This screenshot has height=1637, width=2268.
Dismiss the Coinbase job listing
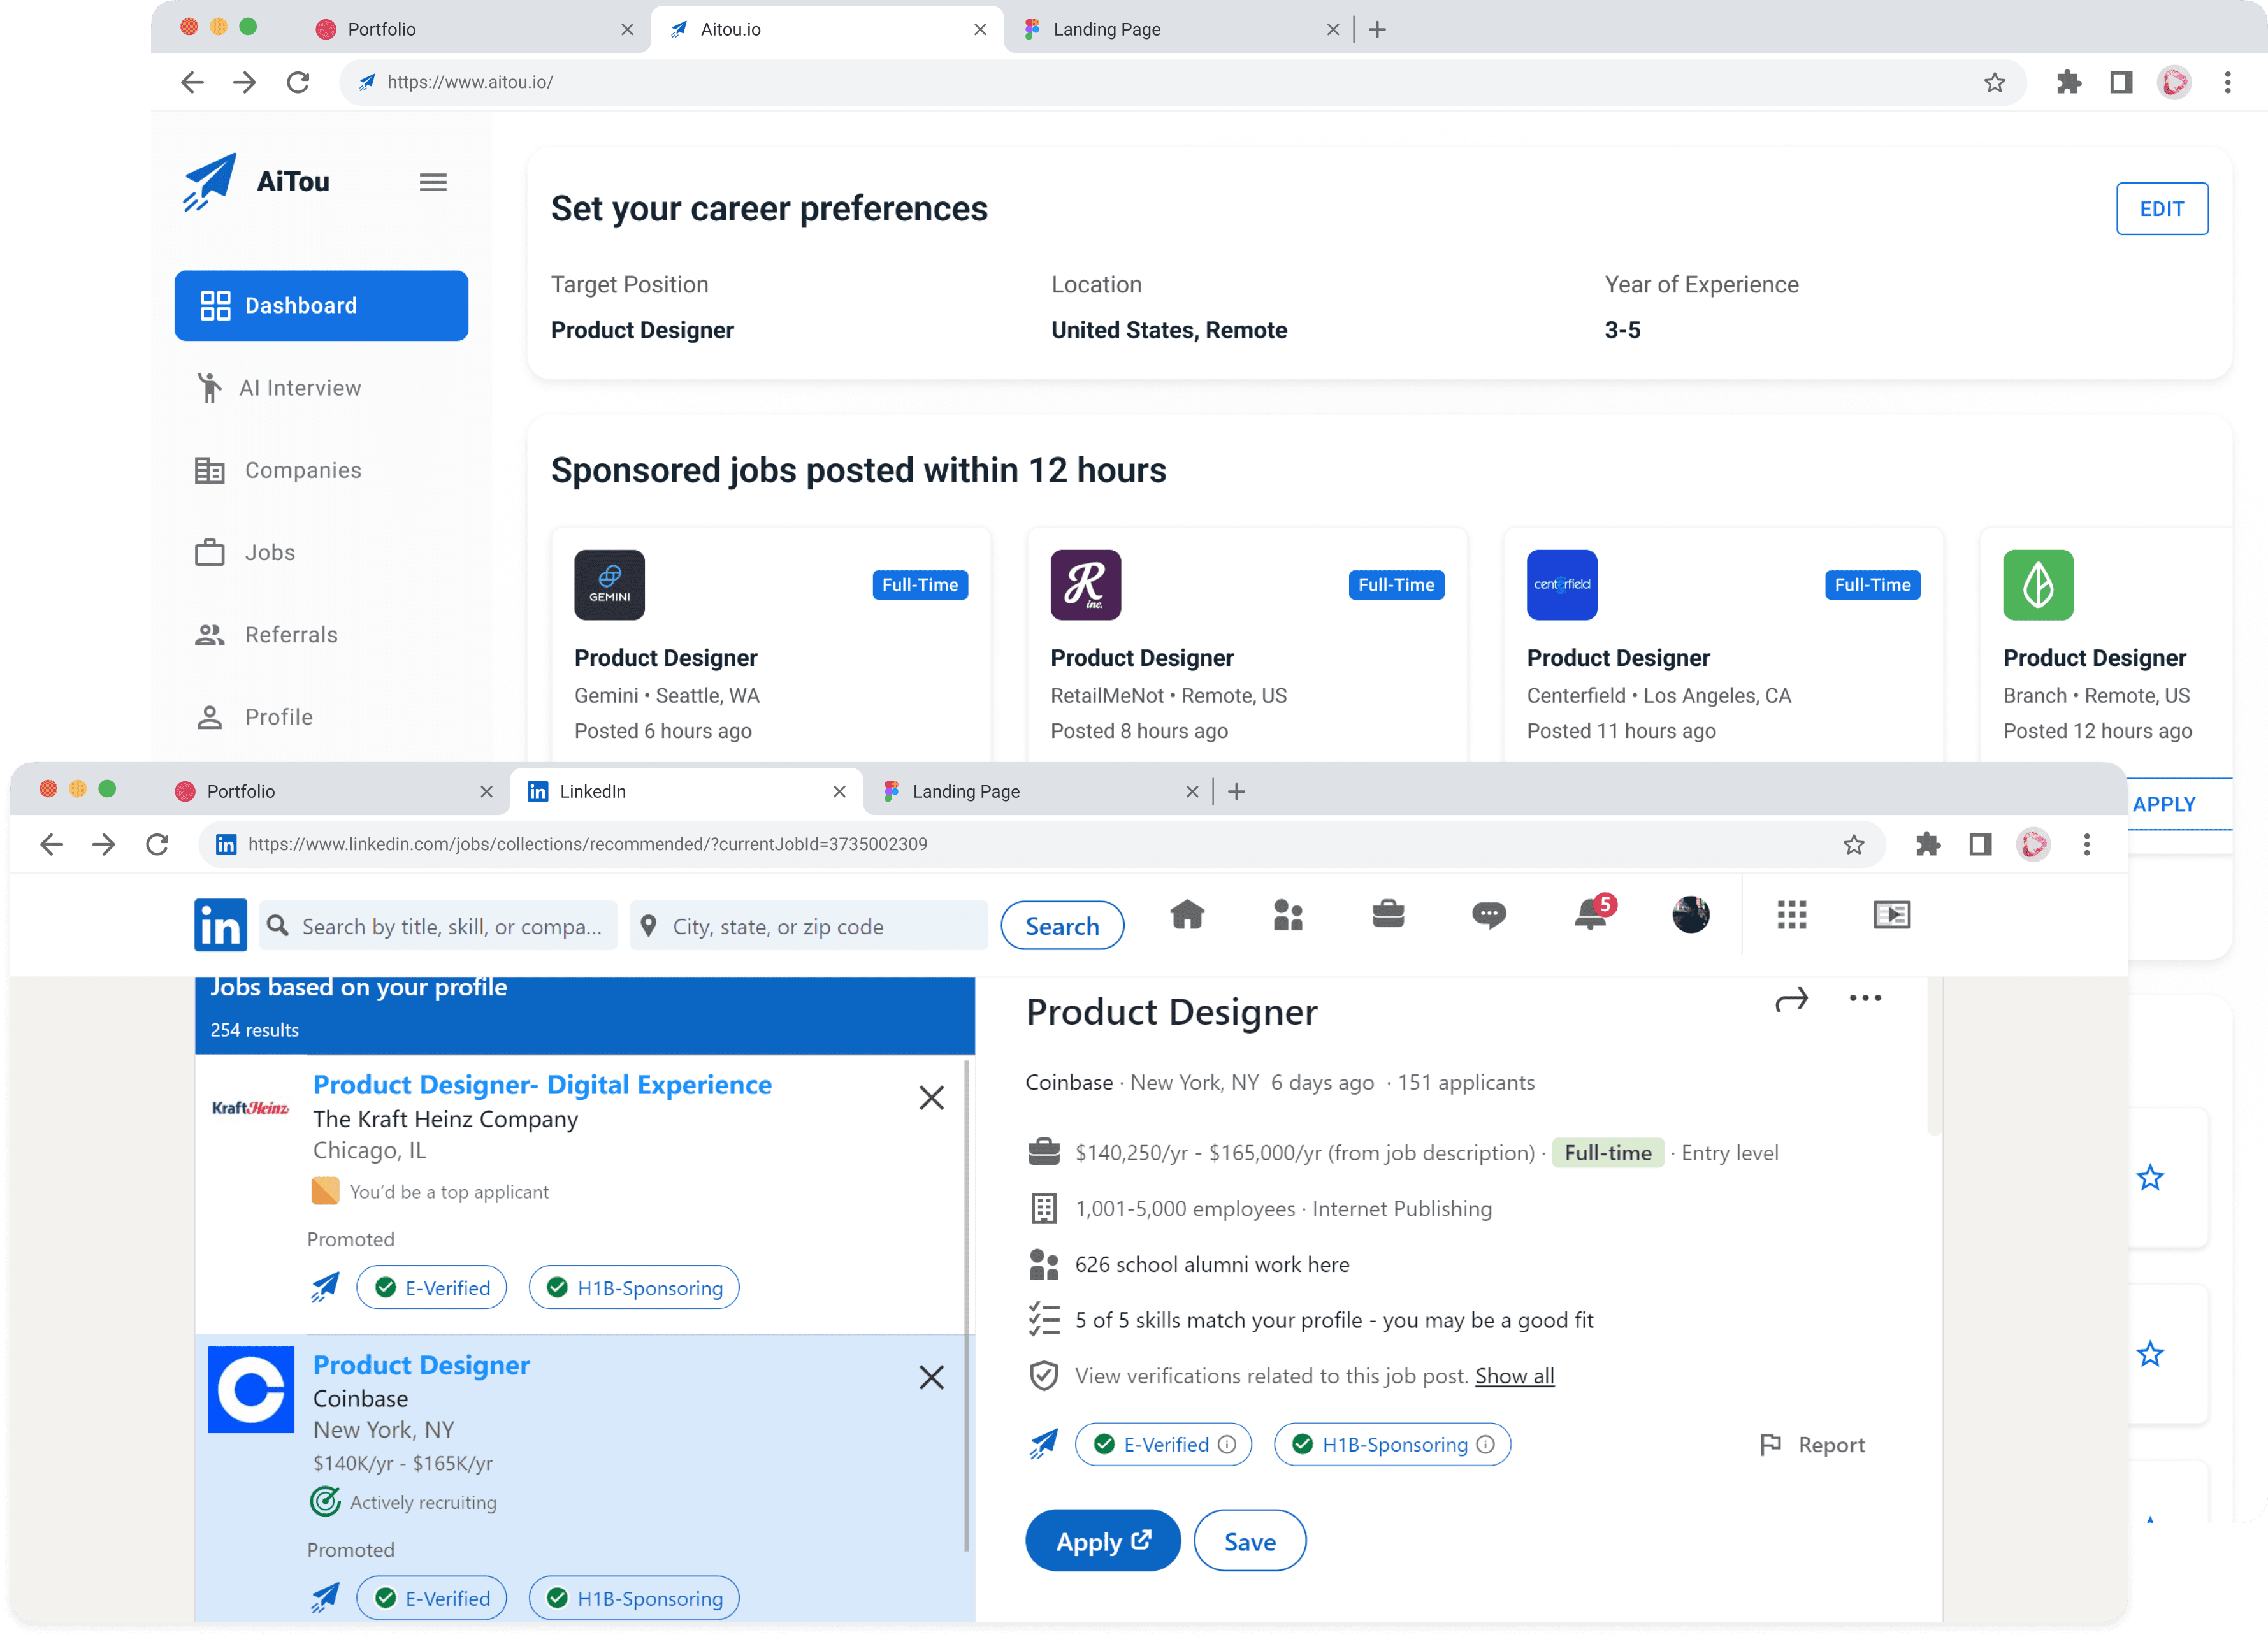coord(931,1377)
